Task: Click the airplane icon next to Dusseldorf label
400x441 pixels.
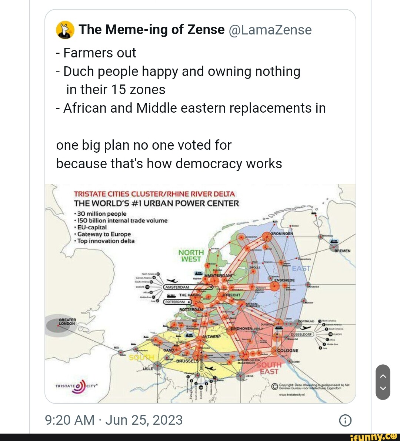Action: pyautogui.click(x=305, y=328)
